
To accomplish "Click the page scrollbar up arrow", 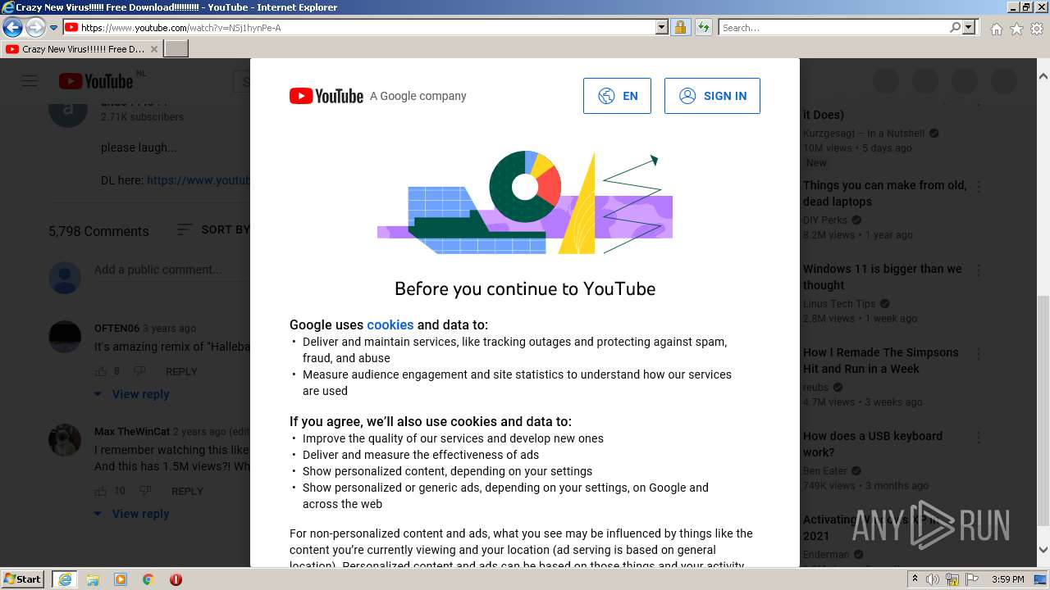I will coord(1043,76).
